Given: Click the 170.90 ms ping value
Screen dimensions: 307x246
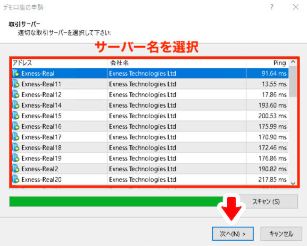Looking at the screenshot, I should point(272,137).
